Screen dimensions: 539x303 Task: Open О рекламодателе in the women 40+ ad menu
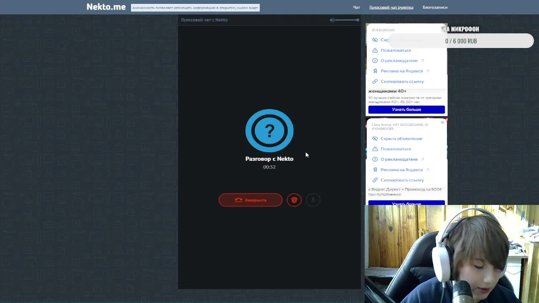tap(398, 61)
